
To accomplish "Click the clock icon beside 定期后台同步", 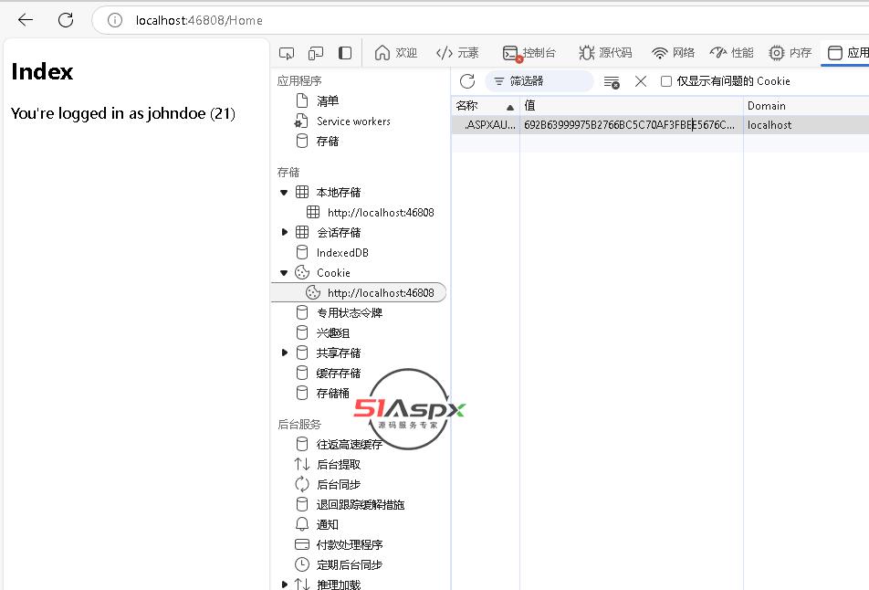I will pos(302,564).
